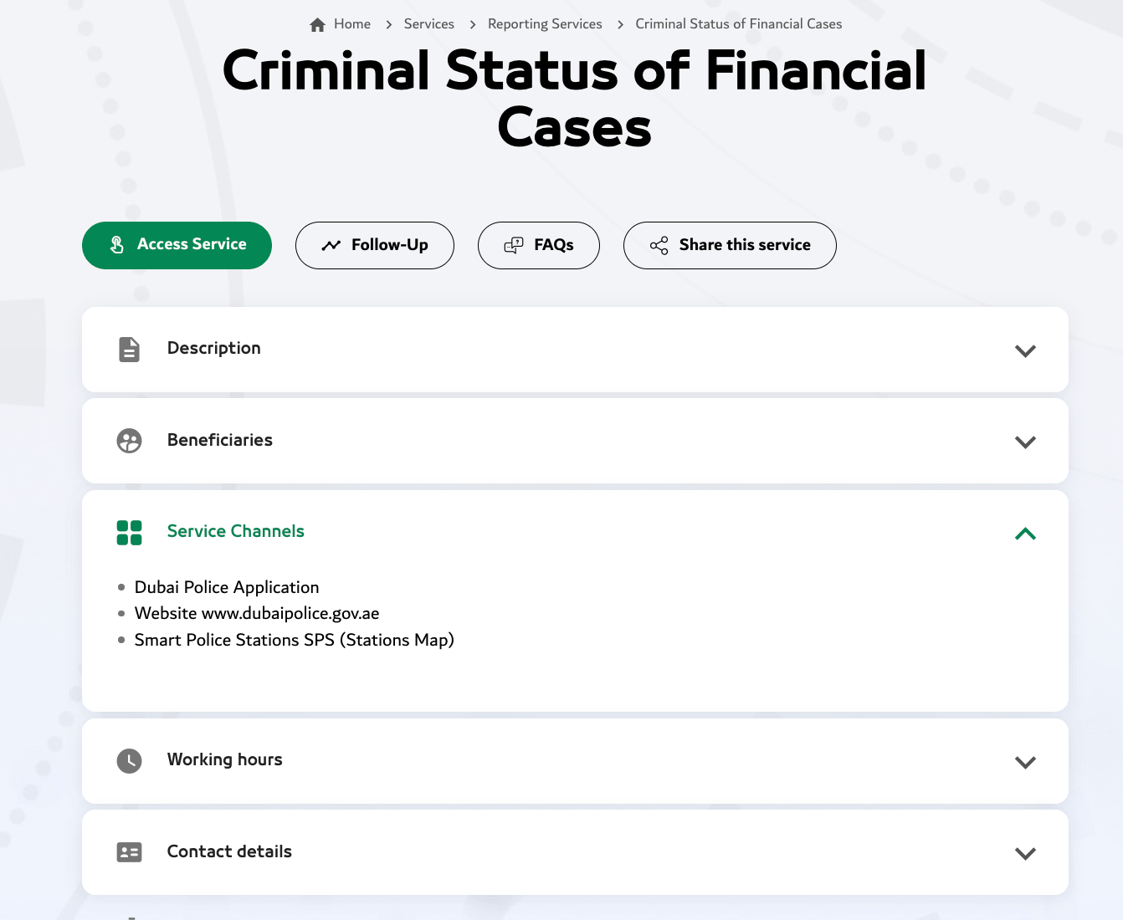Viewport: 1123px width, 920px height.
Task: Open the Working hours chevron
Action: (x=1025, y=763)
